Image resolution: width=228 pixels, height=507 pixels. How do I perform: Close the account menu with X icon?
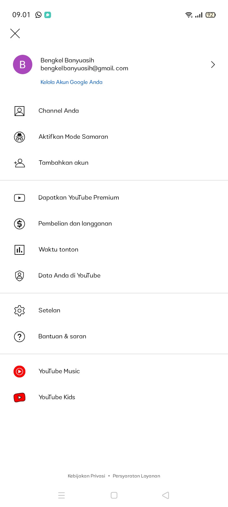coord(15,33)
